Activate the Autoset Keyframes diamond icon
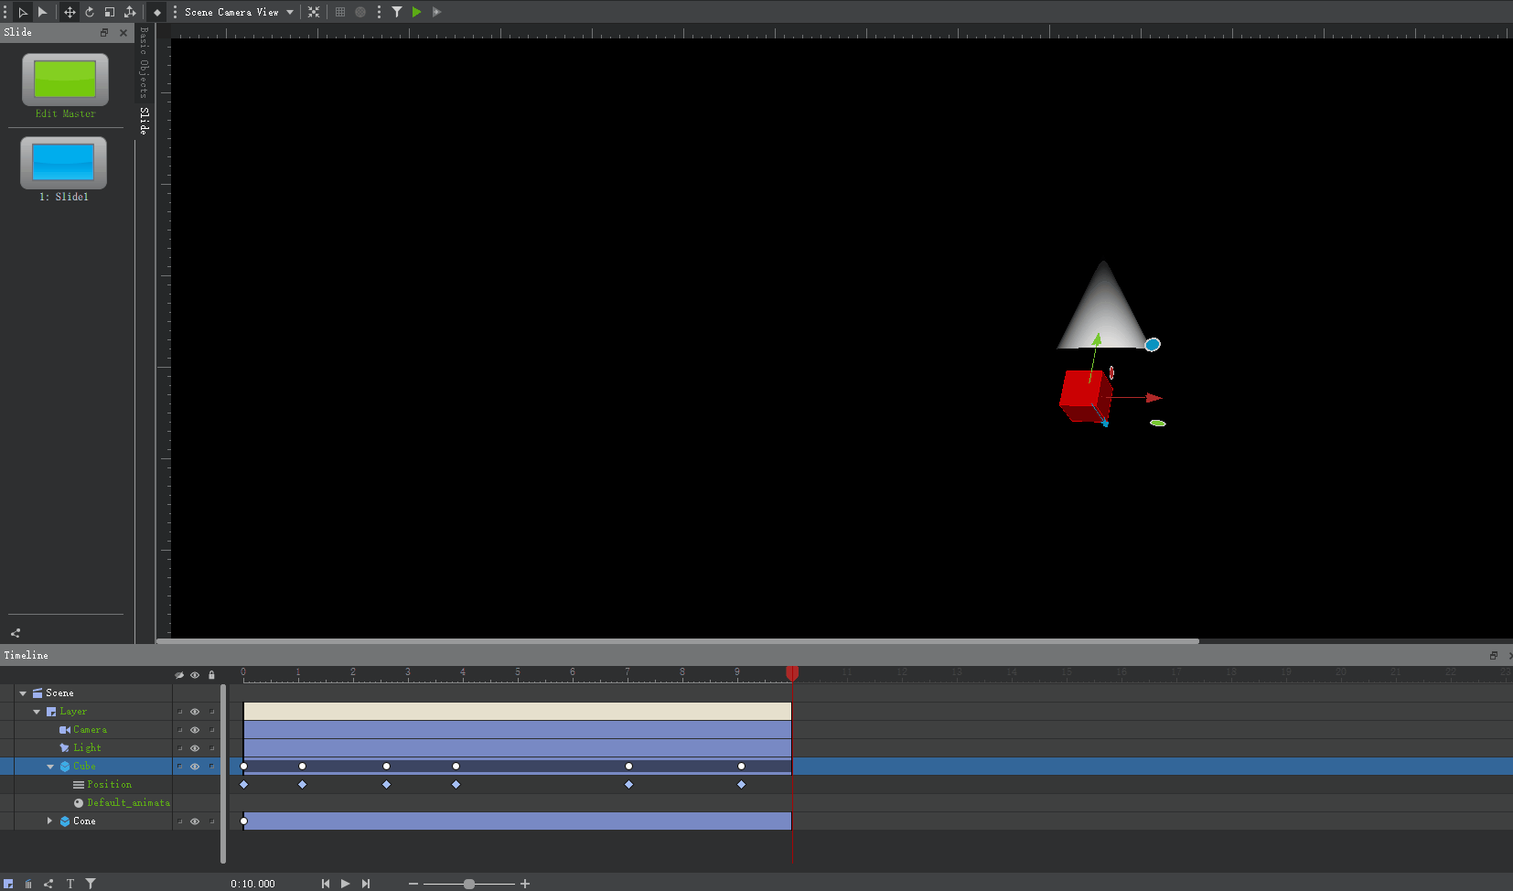 [156, 12]
